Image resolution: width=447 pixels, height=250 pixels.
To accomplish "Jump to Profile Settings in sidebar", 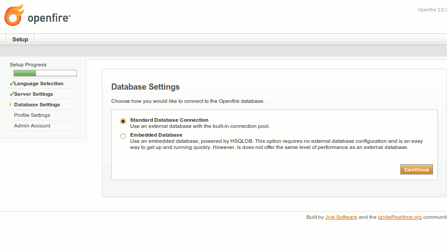I will (x=32, y=115).
